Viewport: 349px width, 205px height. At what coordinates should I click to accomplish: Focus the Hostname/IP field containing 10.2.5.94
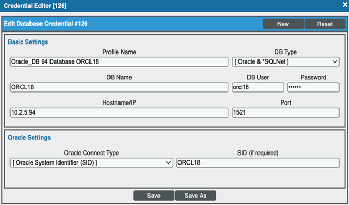pyautogui.click(x=119, y=112)
